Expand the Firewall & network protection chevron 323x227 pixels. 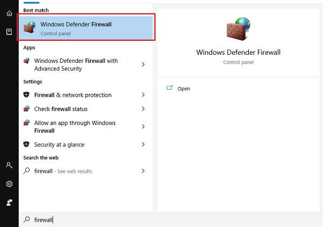(x=143, y=95)
